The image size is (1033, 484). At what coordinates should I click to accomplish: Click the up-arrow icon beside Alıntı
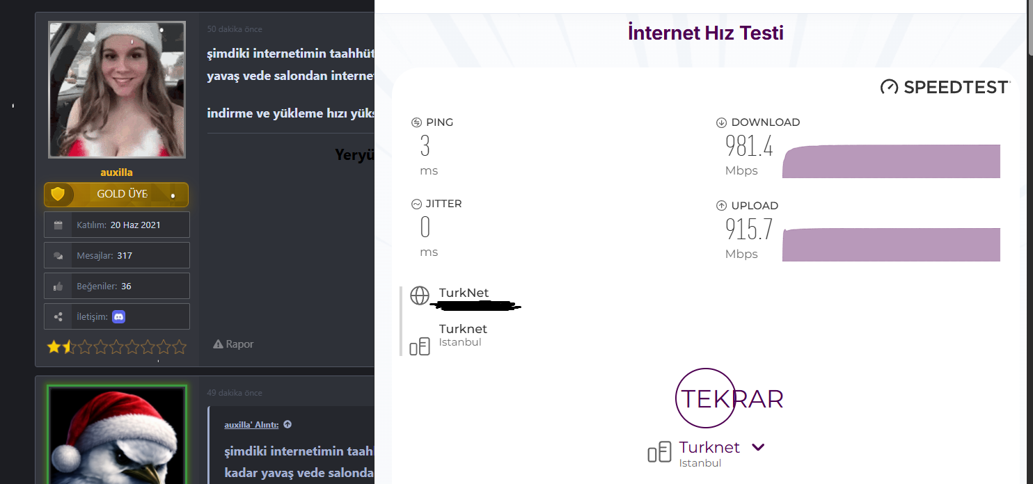[287, 424]
